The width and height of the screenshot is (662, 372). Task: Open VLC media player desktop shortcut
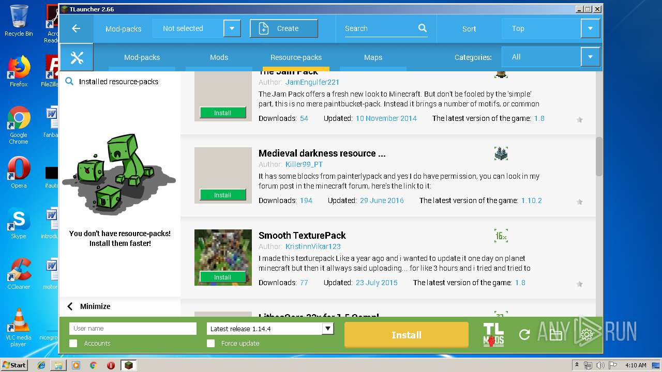tap(19, 328)
